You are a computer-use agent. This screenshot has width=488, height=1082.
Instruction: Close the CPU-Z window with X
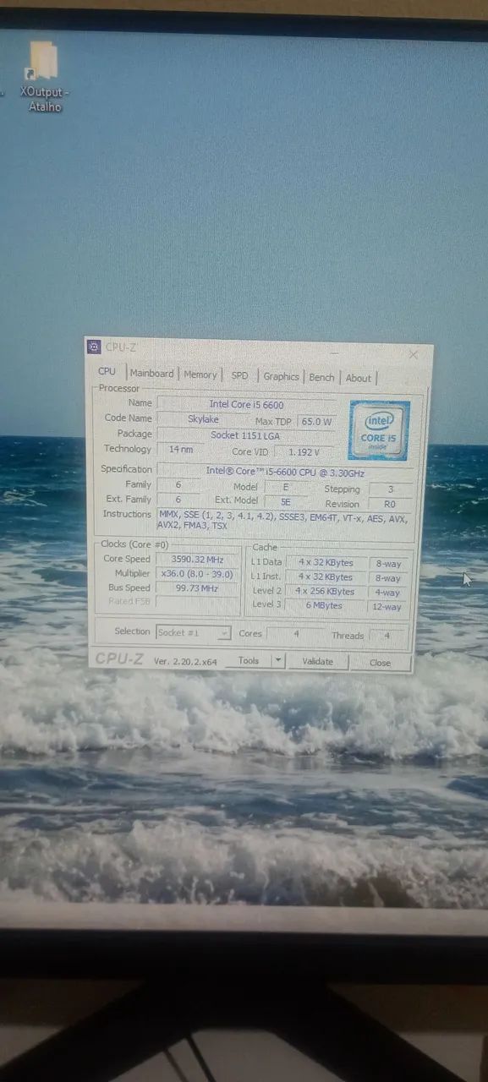click(413, 355)
